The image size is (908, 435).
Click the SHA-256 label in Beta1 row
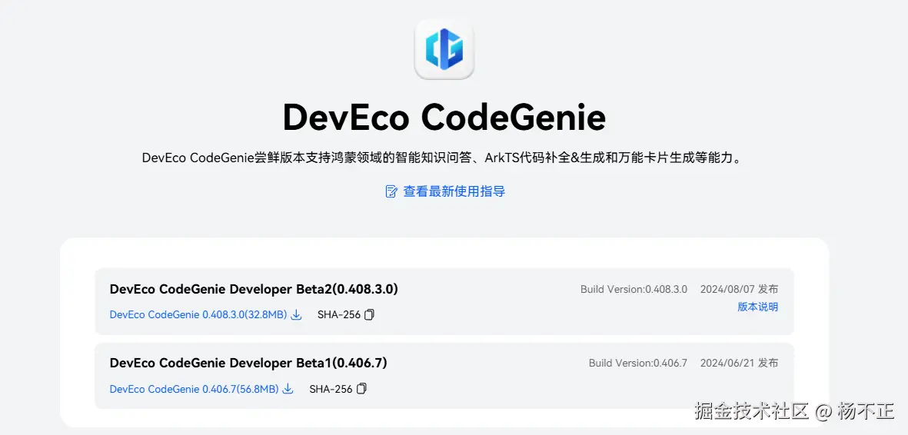click(331, 389)
